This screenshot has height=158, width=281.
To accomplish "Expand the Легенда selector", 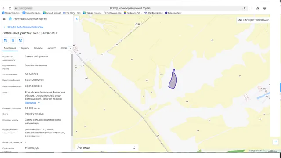I will (x=106, y=147).
